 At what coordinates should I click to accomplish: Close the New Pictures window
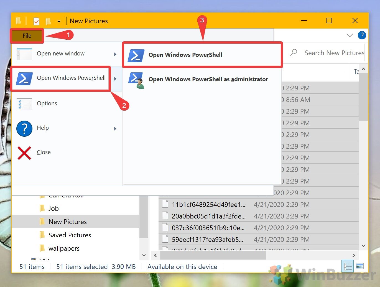(x=355, y=21)
